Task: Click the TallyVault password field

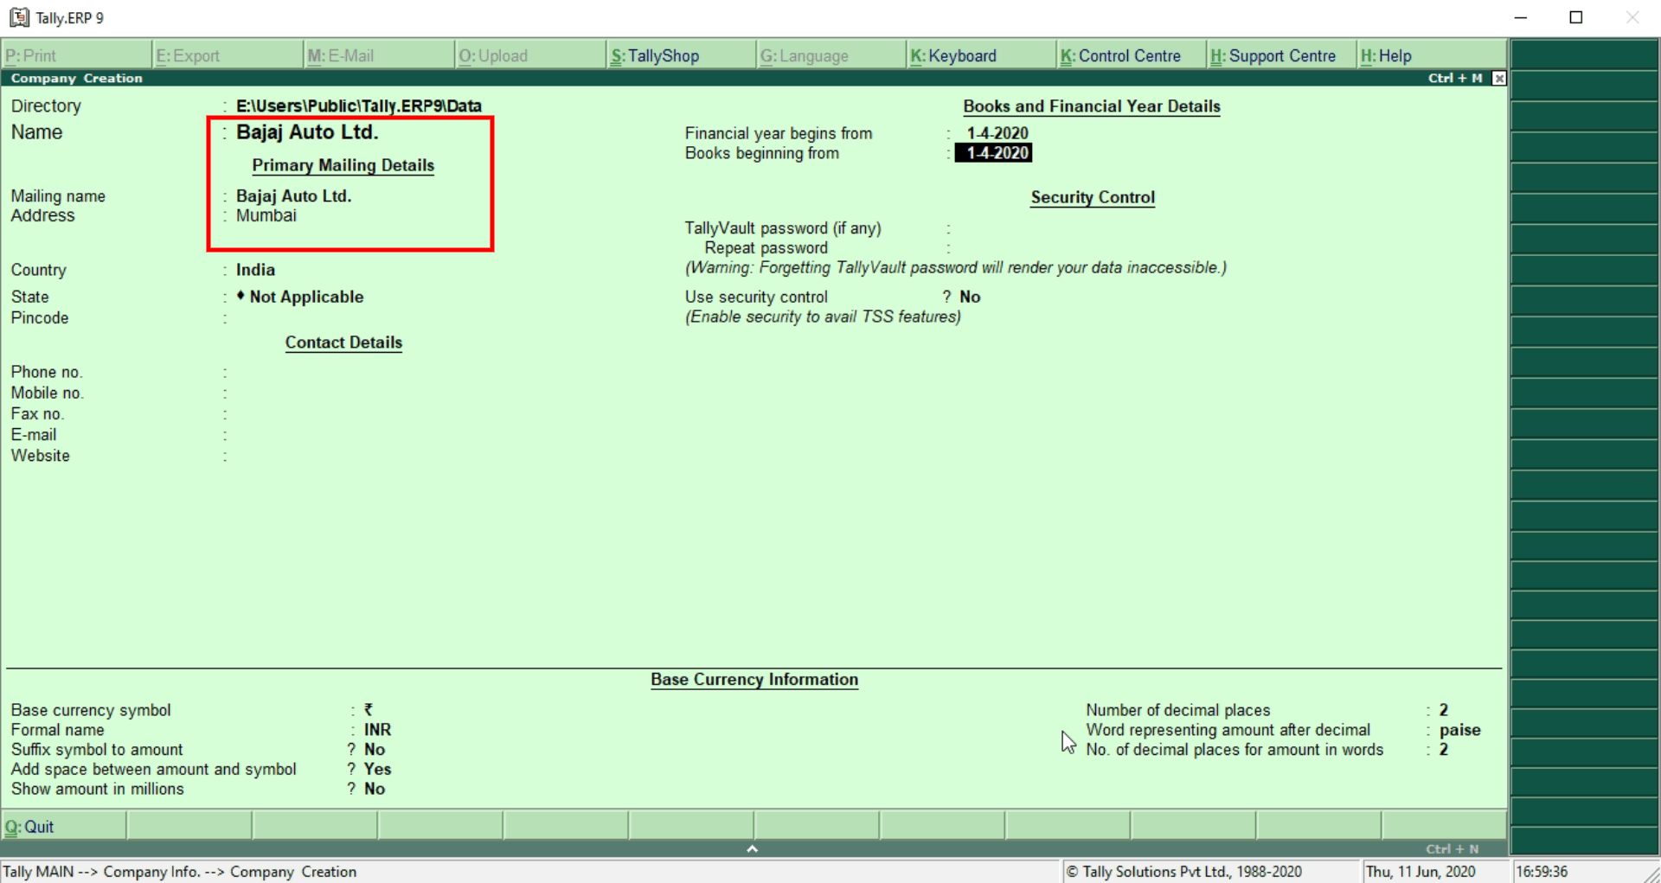Action: point(995,228)
